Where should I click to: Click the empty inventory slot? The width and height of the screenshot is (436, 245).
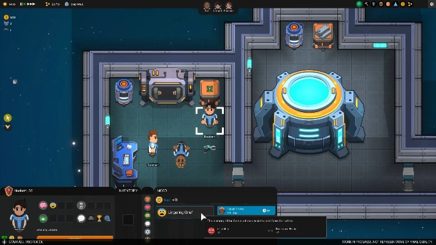pos(128,219)
